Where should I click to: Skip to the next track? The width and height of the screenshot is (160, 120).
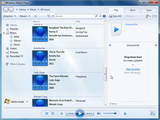pyautogui.click(x=89, y=113)
